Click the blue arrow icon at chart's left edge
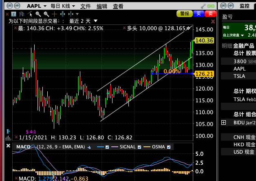The width and height of the screenshot is (256, 181). (8, 131)
